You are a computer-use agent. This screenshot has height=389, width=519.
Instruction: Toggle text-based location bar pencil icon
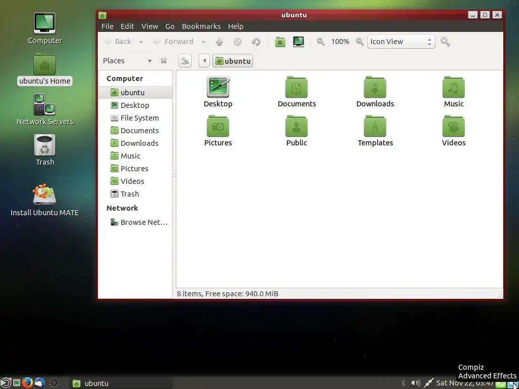(x=184, y=61)
